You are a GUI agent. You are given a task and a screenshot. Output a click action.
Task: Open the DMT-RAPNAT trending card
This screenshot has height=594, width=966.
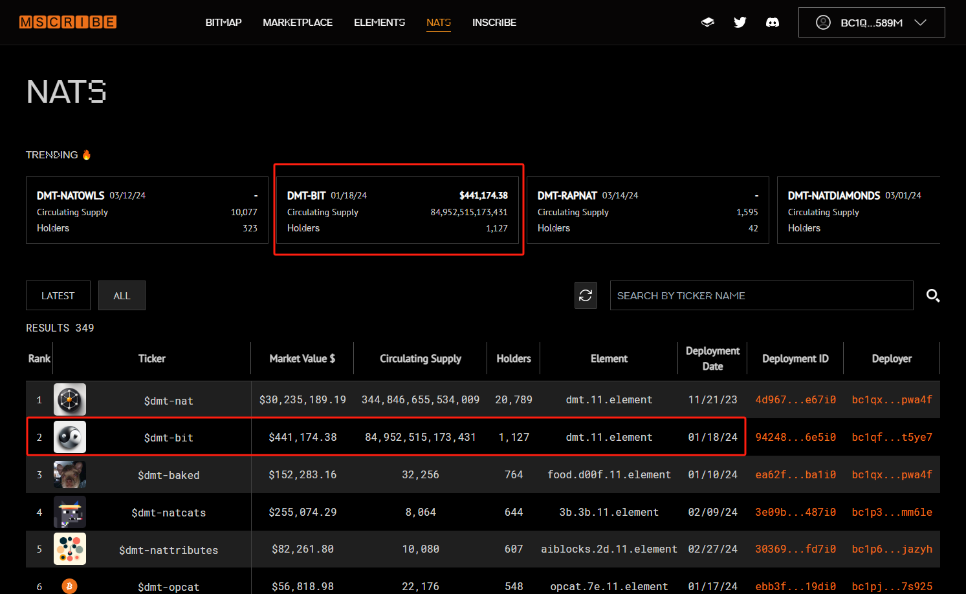click(648, 210)
